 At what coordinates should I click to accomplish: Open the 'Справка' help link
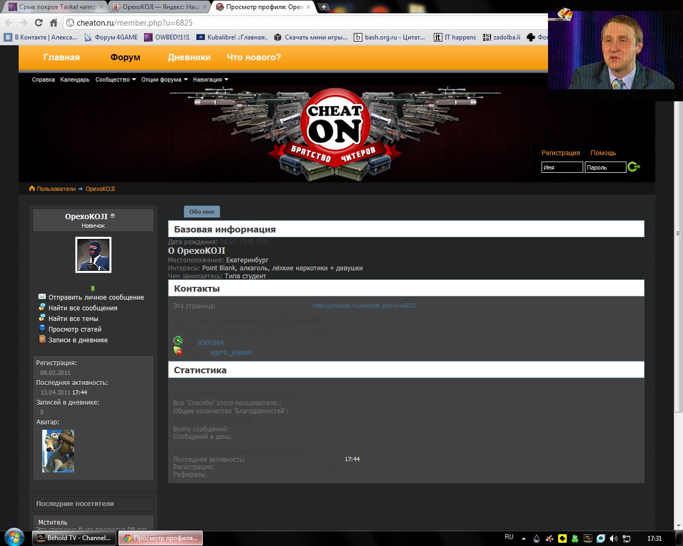(x=43, y=79)
